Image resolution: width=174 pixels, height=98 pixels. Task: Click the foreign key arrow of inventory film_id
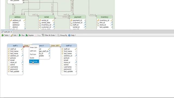pyautogui.click(x=111, y=23)
